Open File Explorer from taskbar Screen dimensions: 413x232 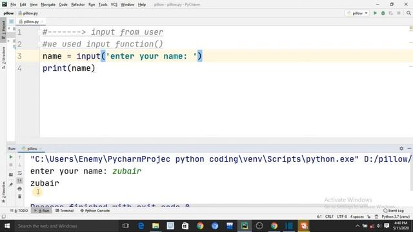[156, 226]
